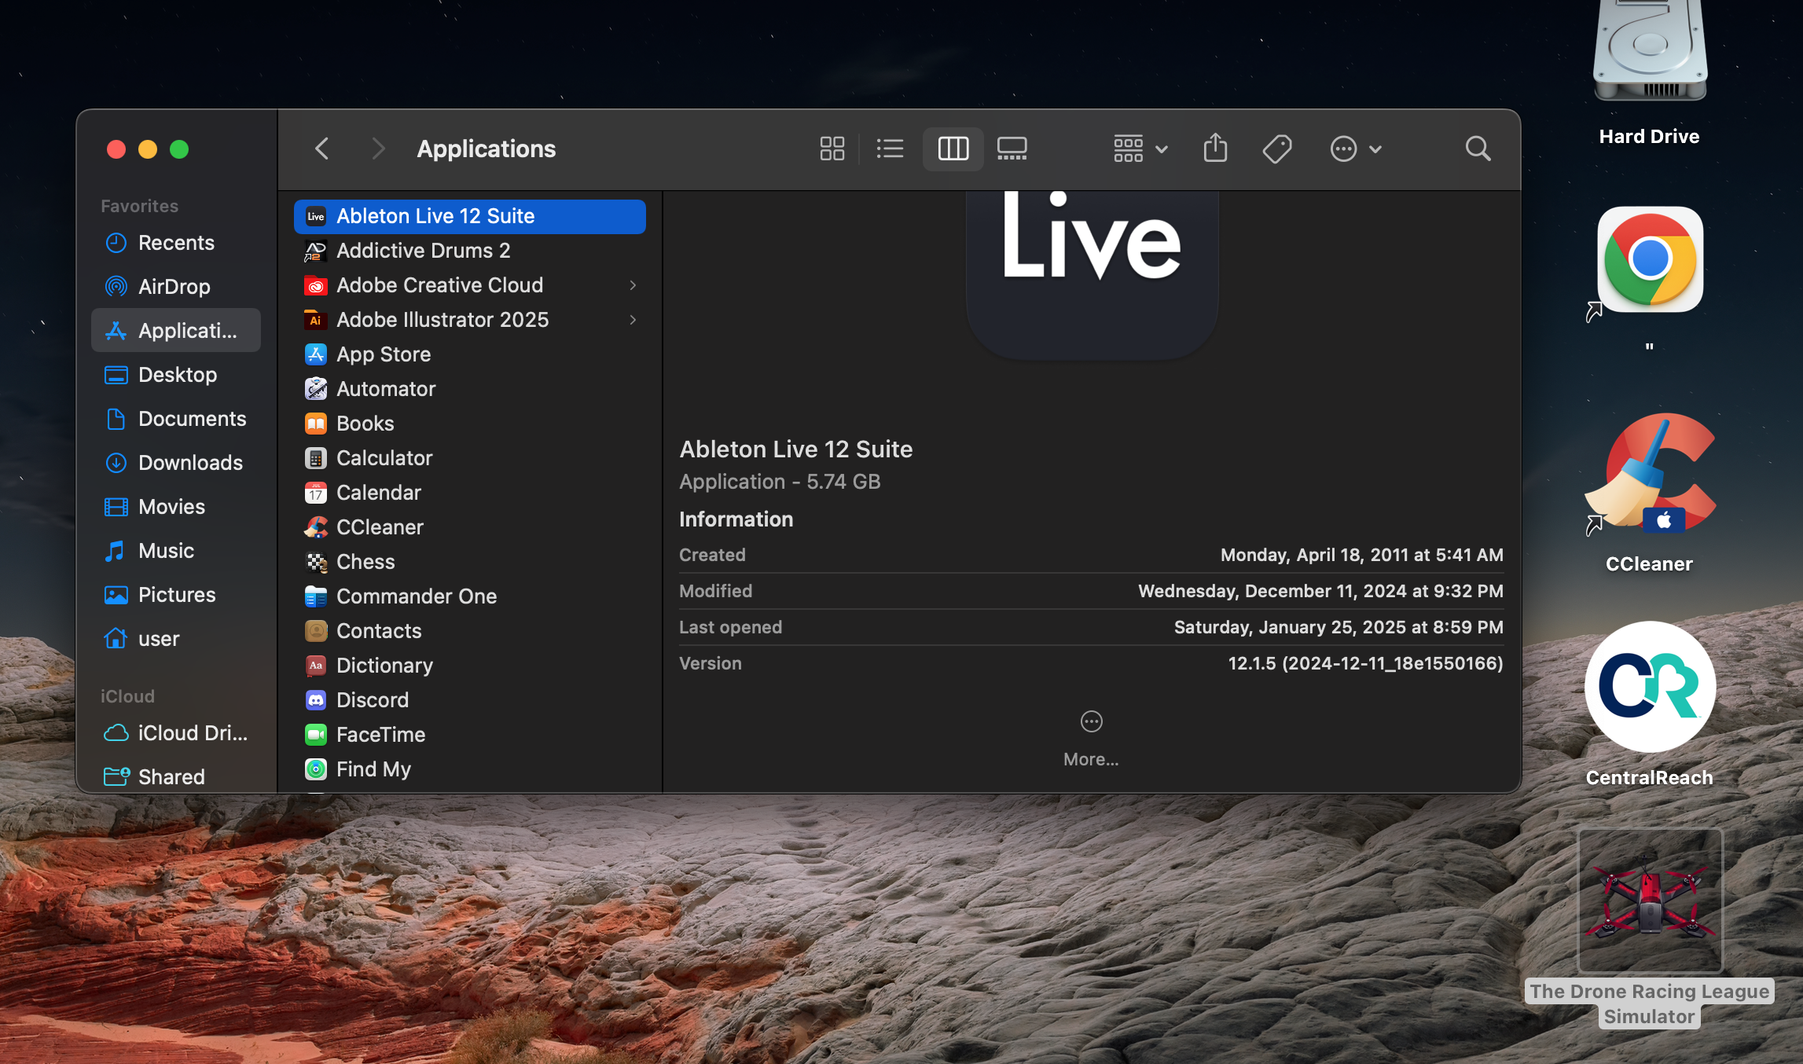Expand Adobe Creative Cloud folder chevron

(633, 285)
